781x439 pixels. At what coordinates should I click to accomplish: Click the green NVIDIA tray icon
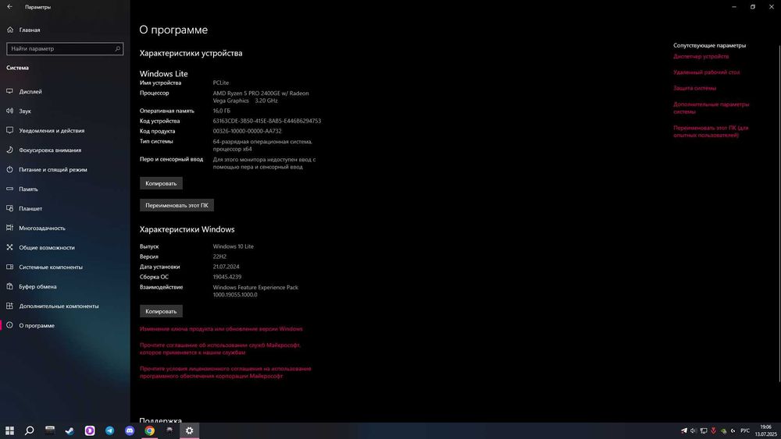click(x=723, y=430)
